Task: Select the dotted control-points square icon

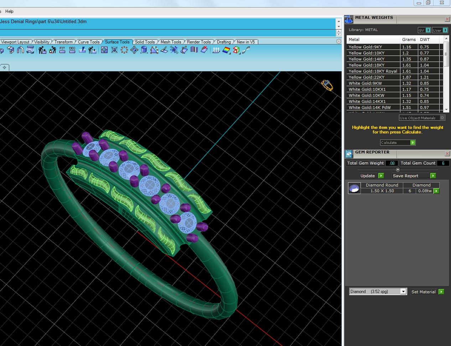Action: pyautogui.click(x=124, y=50)
